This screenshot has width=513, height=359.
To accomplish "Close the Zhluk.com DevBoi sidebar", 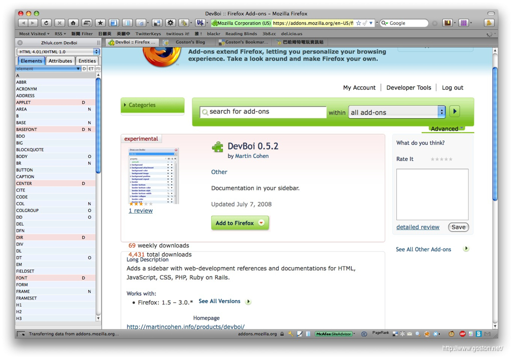I will click(x=20, y=43).
